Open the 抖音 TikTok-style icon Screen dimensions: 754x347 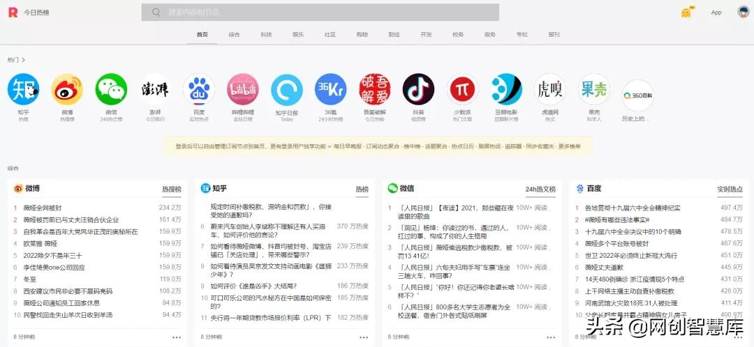pos(418,89)
